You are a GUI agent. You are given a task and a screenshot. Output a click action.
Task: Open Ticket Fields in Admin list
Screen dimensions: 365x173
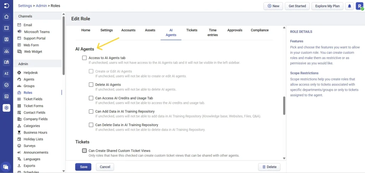point(33,99)
